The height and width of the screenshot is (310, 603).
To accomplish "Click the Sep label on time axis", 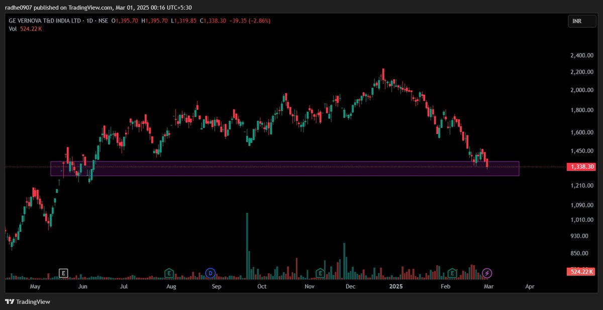I will tap(217, 286).
